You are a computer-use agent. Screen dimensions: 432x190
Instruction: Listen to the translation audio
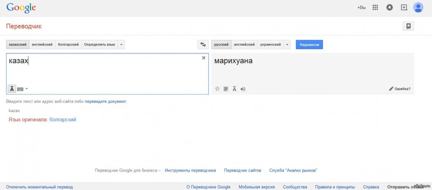(243, 89)
